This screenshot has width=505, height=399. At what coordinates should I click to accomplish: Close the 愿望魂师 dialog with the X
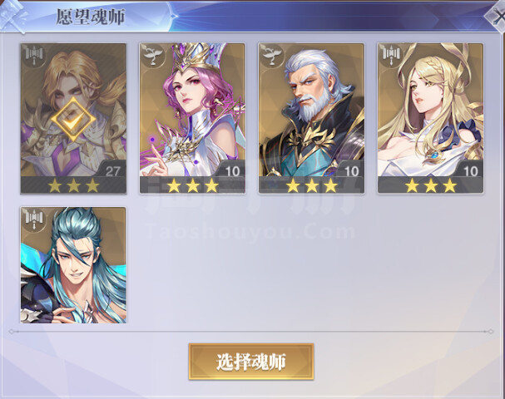(x=497, y=16)
